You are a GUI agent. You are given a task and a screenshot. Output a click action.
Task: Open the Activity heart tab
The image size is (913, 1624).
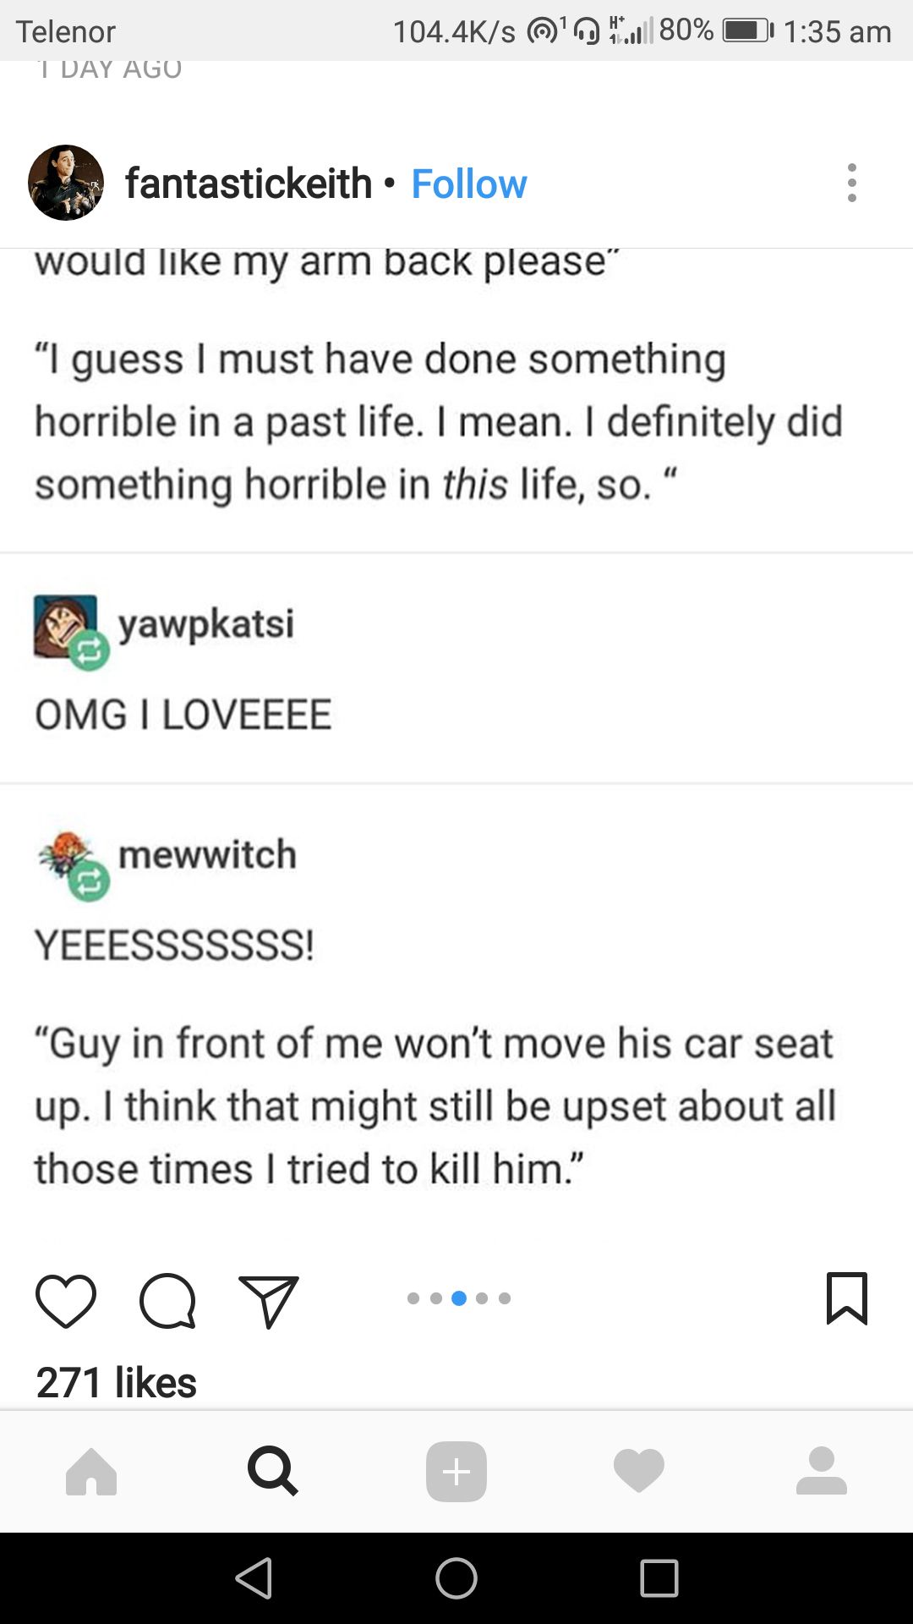pyautogui.click(x=639, y=1472)
